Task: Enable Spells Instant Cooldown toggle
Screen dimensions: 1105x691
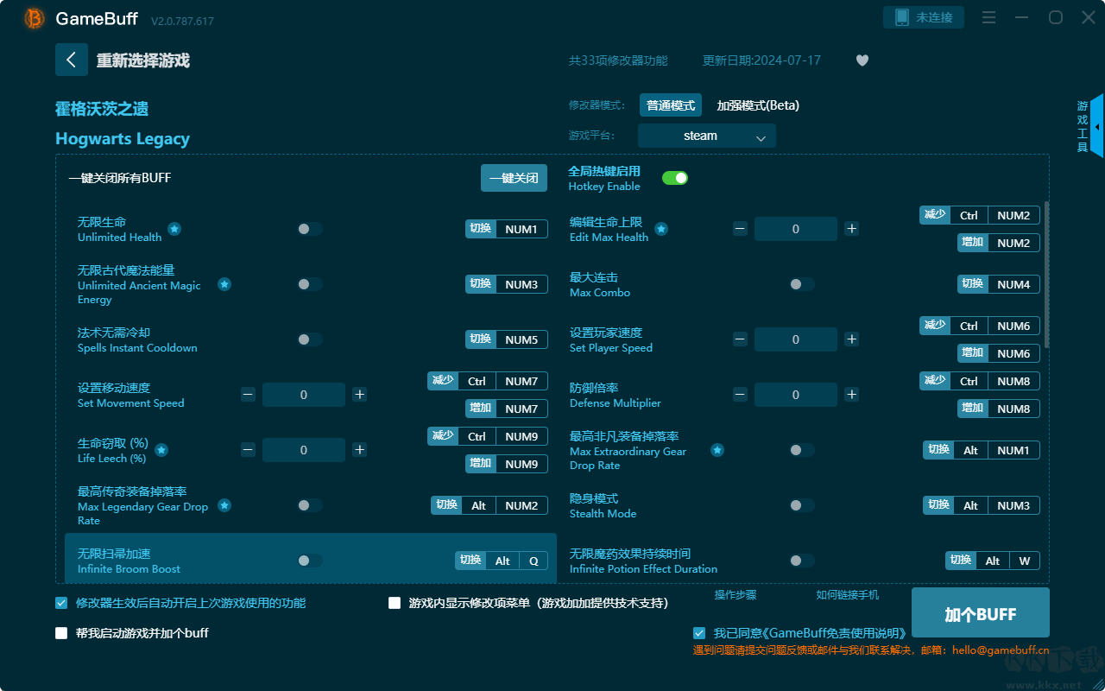Action: [310, 339]
